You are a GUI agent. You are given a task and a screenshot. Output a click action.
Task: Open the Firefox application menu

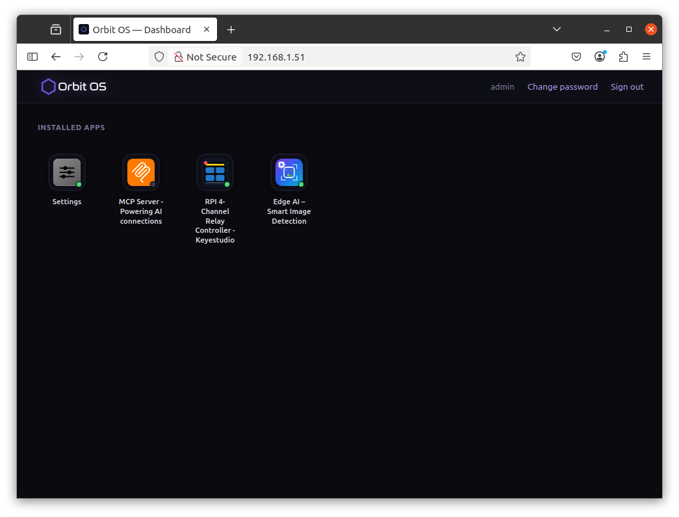pyautogui.click(x=647, y=57)
